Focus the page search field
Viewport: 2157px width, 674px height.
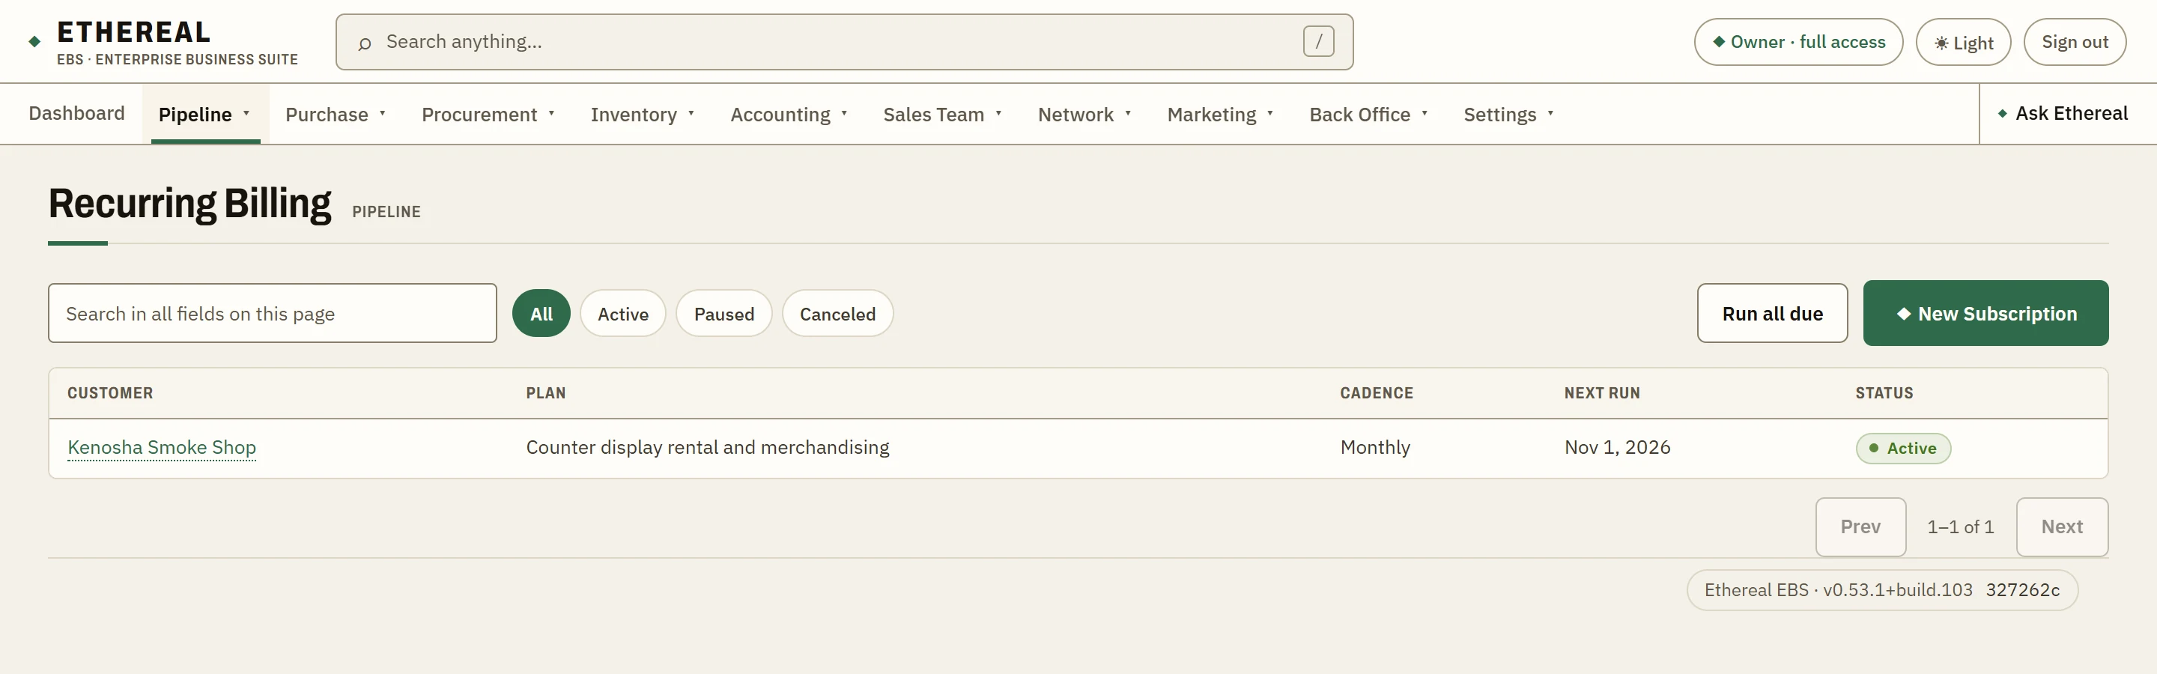[272, 314]
